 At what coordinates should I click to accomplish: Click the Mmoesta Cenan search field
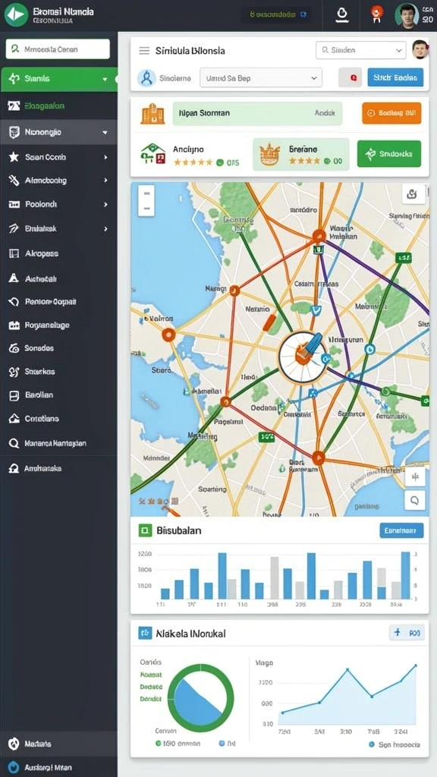[58, 49]
